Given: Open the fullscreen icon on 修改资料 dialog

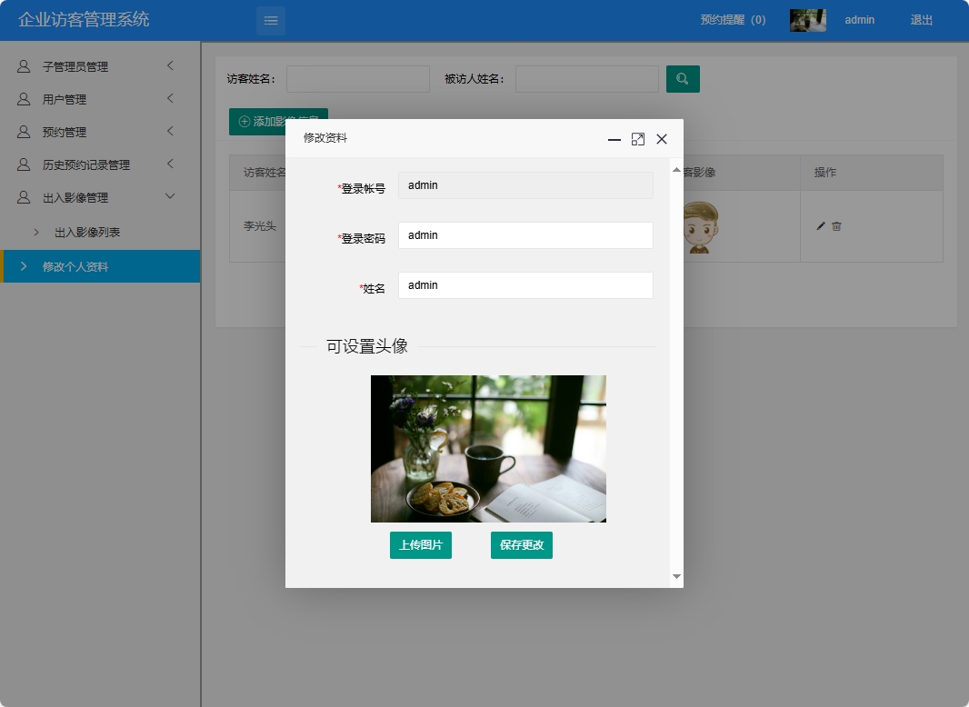Looking at the screenshot, I should point(637,139).
